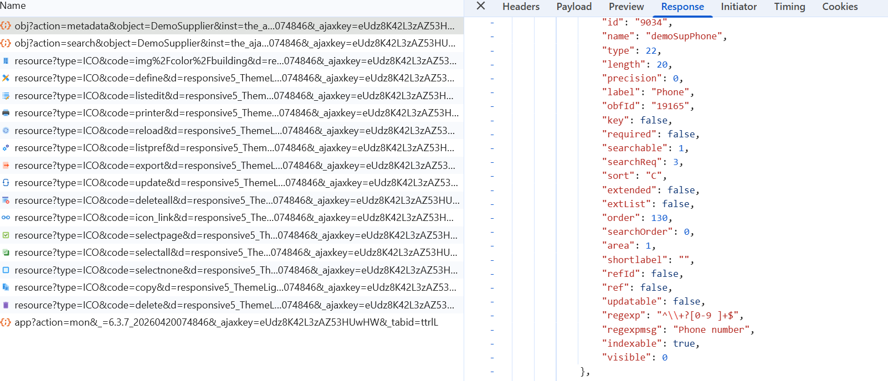
Task: Switch to the Headers tab
Action: (x=520, y=7)
